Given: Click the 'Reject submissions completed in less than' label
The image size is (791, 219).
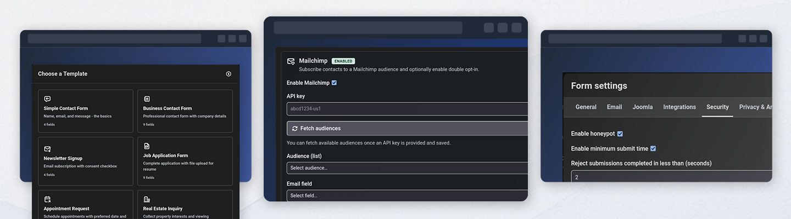Looking at the screenshot, I should pyautogui.click(x=641, y=163).
